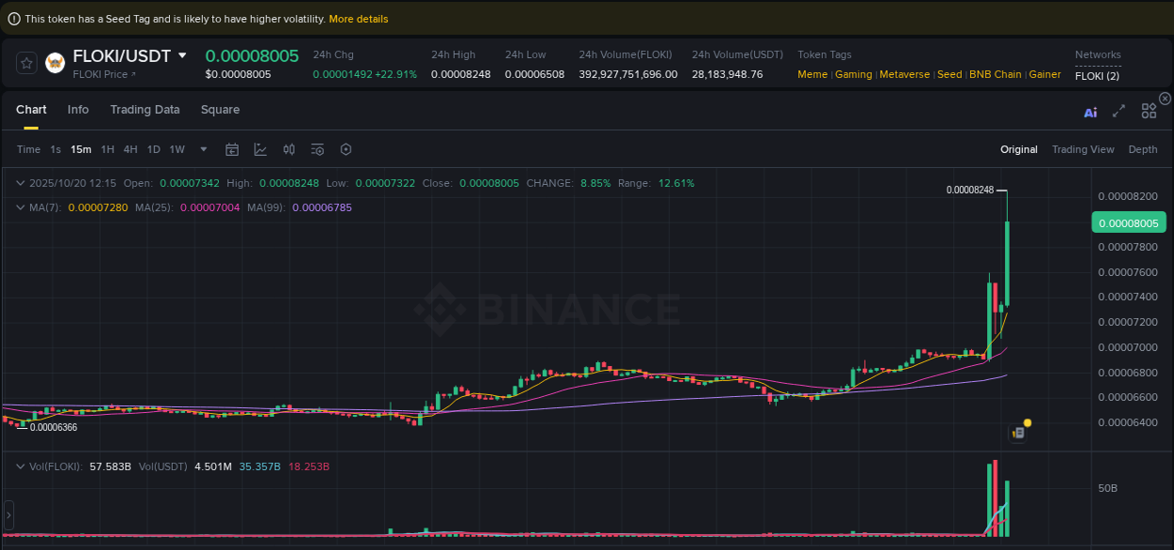Click the green current price label on the axis

(x=1128, y=222)
